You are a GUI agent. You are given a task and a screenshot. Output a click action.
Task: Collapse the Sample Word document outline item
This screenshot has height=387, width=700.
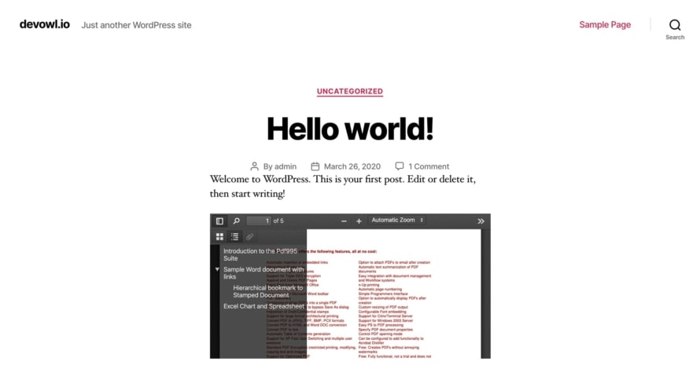pos(217,269)
